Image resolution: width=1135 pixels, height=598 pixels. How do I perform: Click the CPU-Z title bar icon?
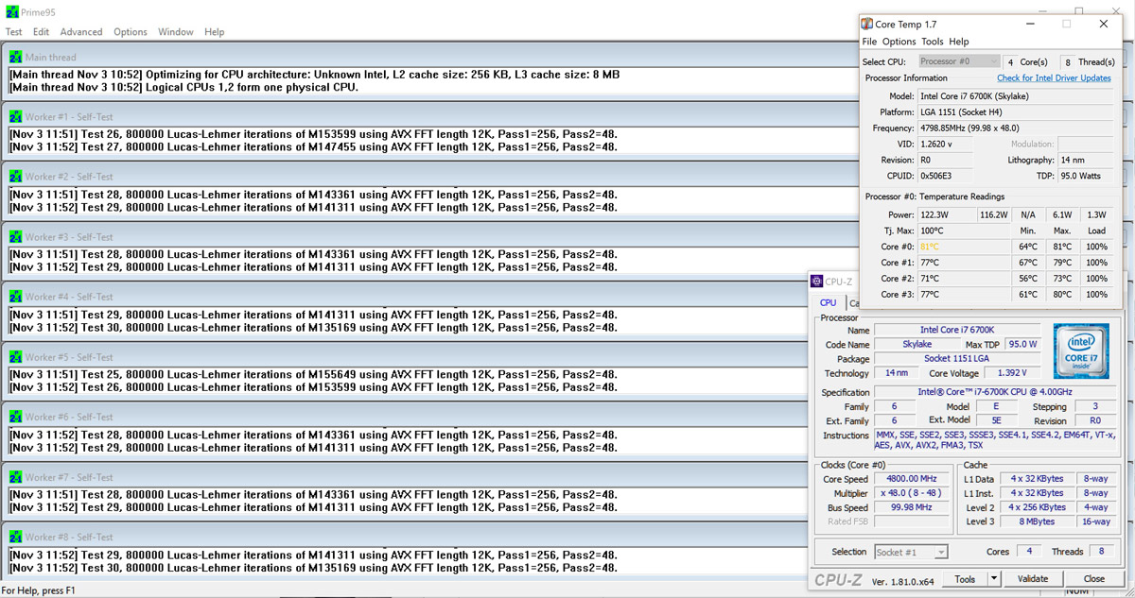[x=817, y=282]
